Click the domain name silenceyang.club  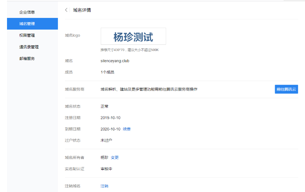click(x=115, y=61)
